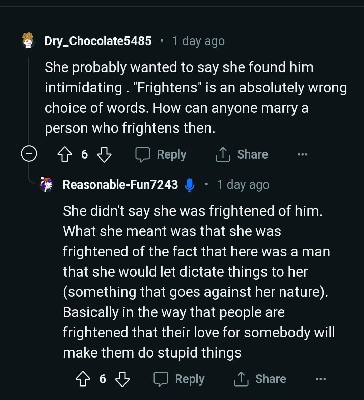Open Dry_Chocolate5485 username link

[98, 41]
